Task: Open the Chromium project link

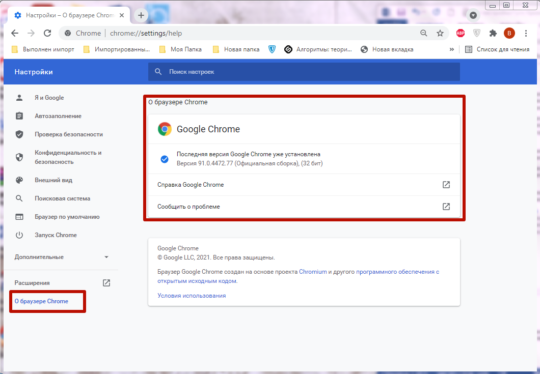Action: point(313,272)
